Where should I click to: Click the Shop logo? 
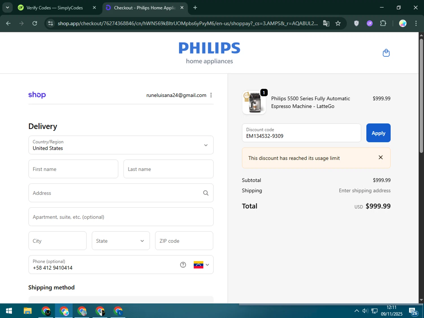[37, 95]
